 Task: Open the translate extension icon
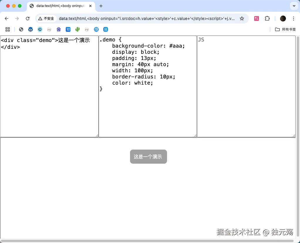point(256,19)
